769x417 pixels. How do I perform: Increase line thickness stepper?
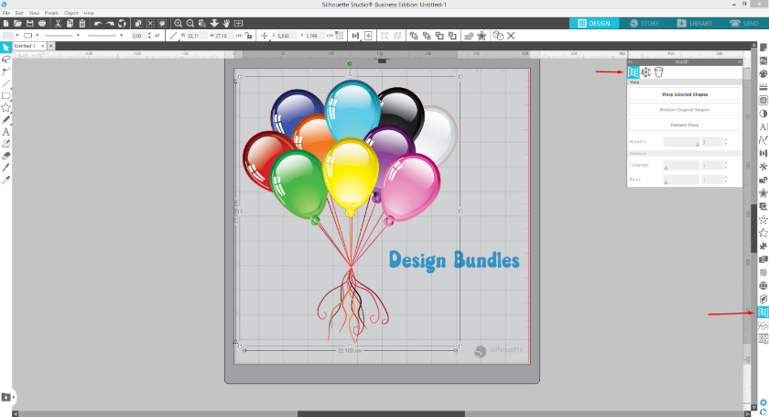[x=149, y=34]
